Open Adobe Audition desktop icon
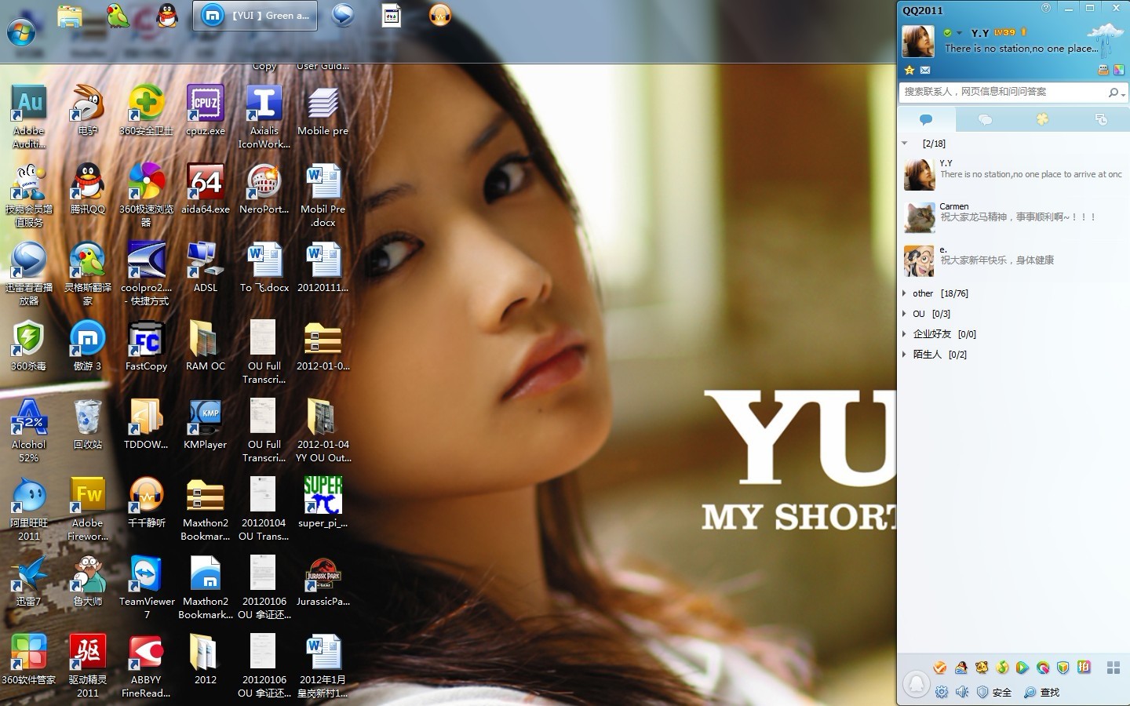Screen dimensions: 1130x706 point(29,117)
